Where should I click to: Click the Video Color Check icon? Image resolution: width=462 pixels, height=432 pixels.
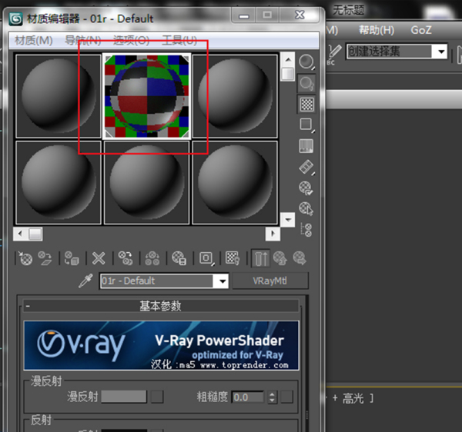click(306, 146)
